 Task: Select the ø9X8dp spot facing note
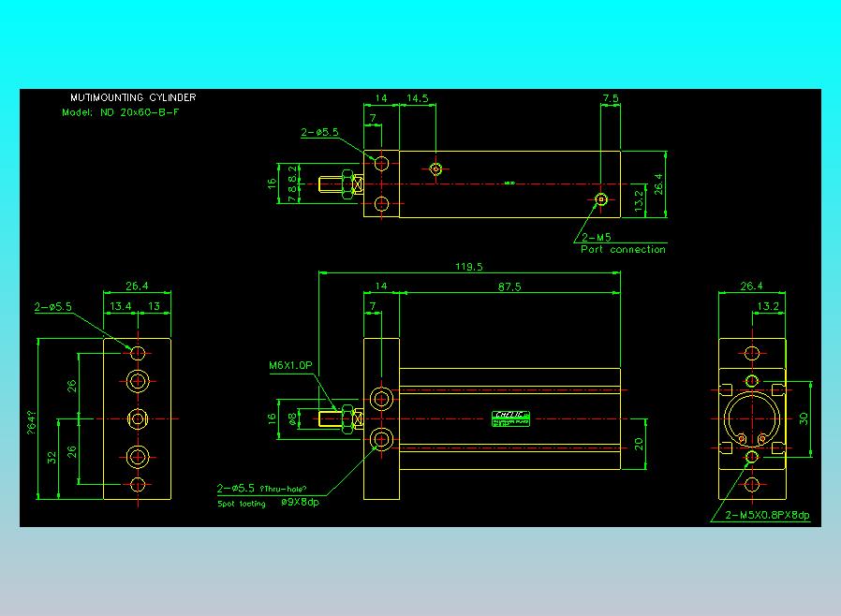(301, 503)
